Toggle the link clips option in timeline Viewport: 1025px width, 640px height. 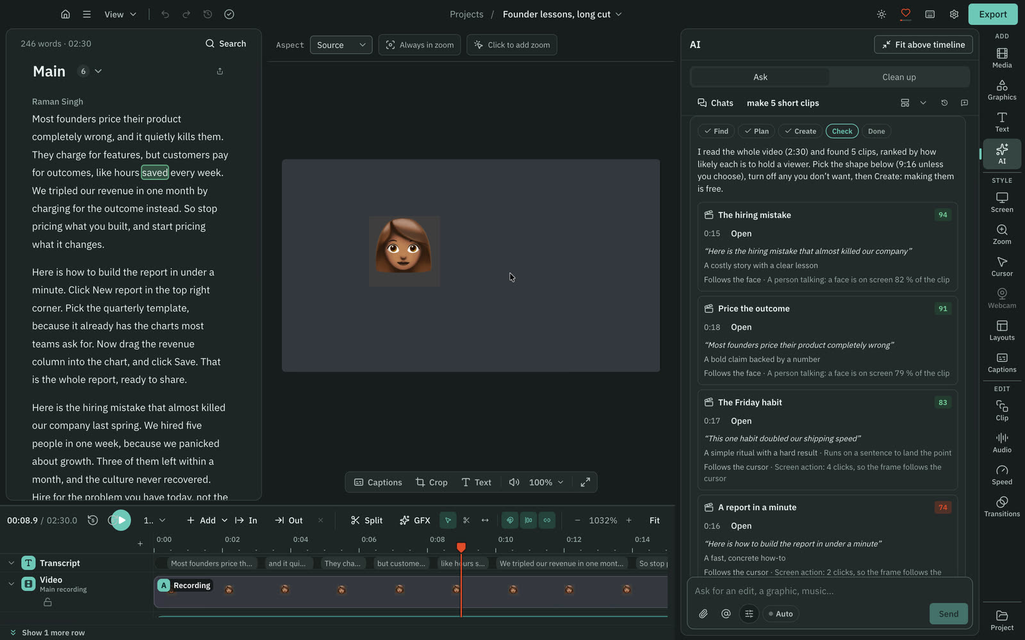(547, 520)
